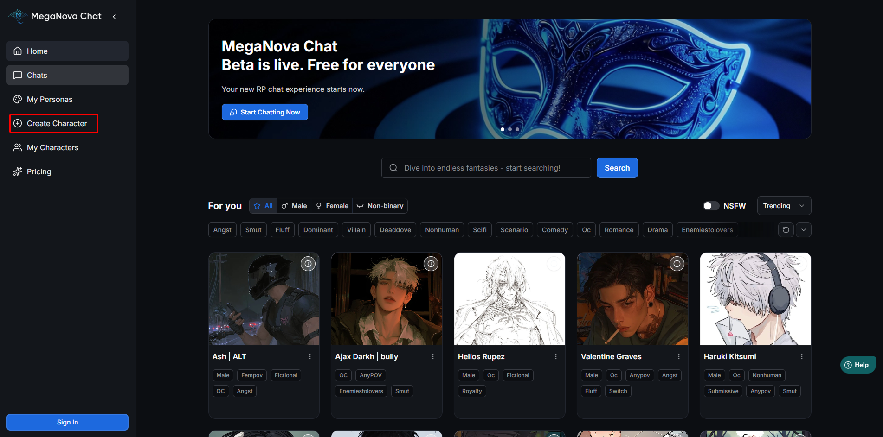Open Create Character in sidebar

tap(54, 123)
